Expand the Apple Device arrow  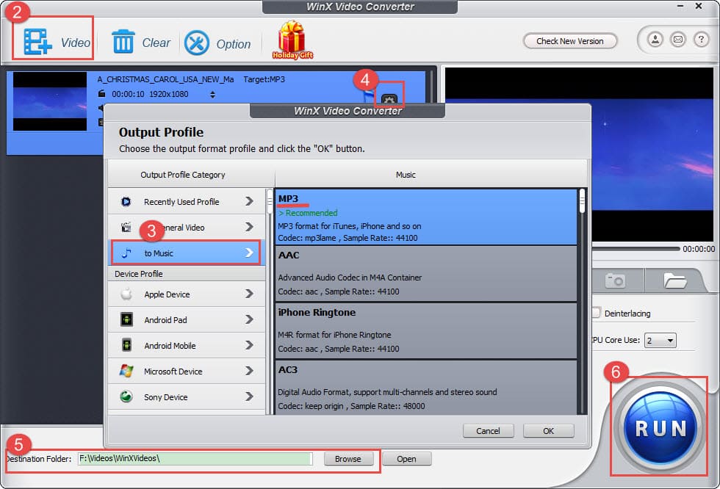pyautogui.click(x=249, y=294)
